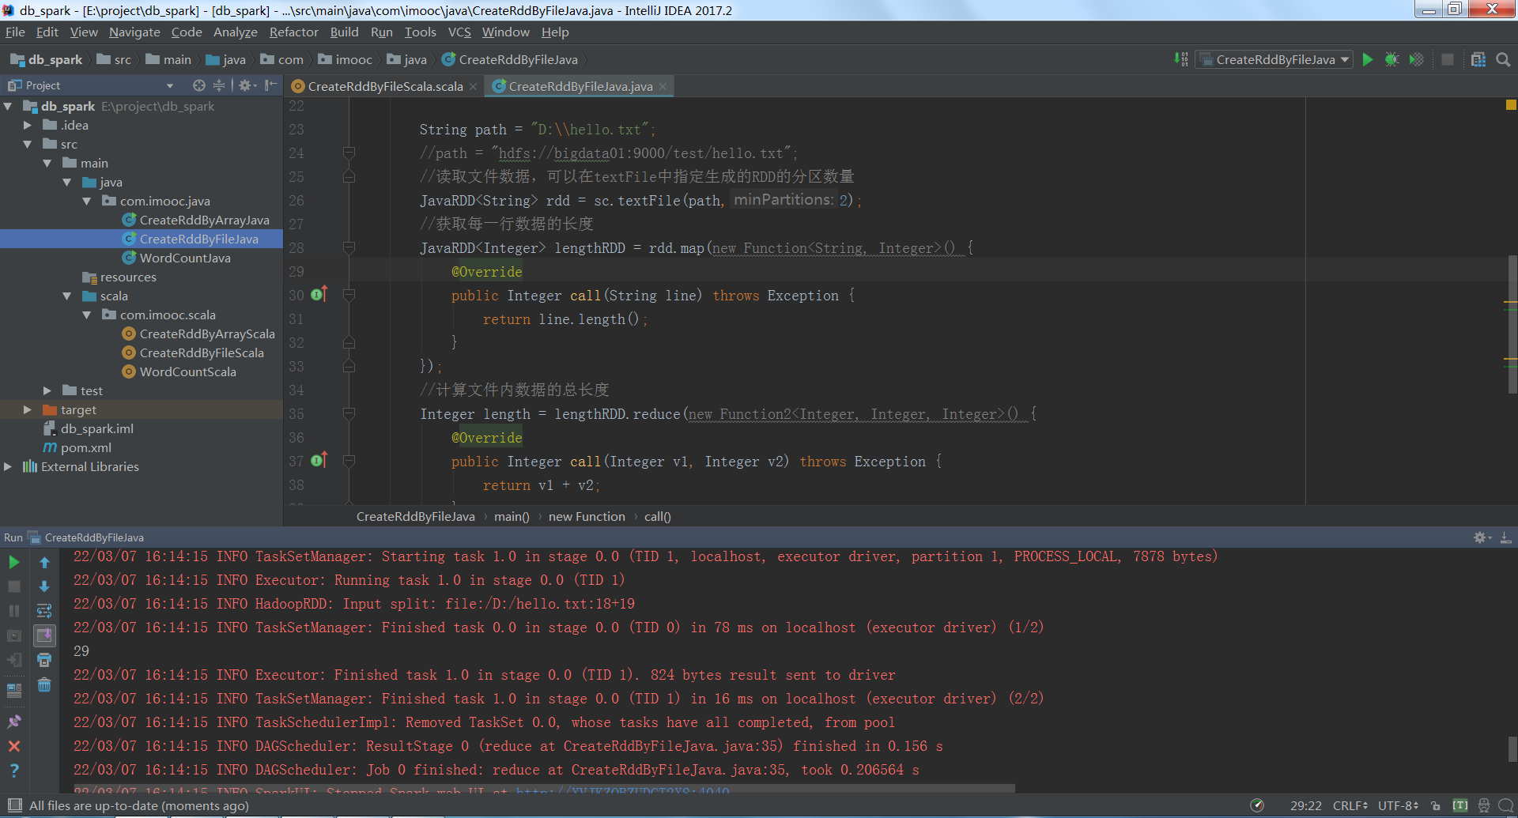1518x818 pixels.
Task: Click the Exit icon in Run panel
Action: [x=14, y=660]
